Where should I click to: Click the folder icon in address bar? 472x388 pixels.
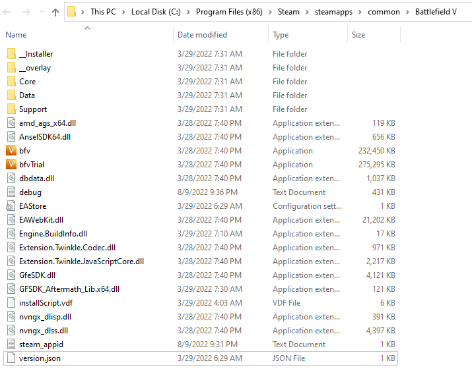tap(72, 12)
